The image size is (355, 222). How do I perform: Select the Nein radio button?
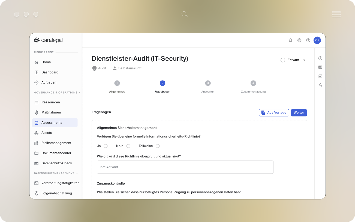coord(128,146)
